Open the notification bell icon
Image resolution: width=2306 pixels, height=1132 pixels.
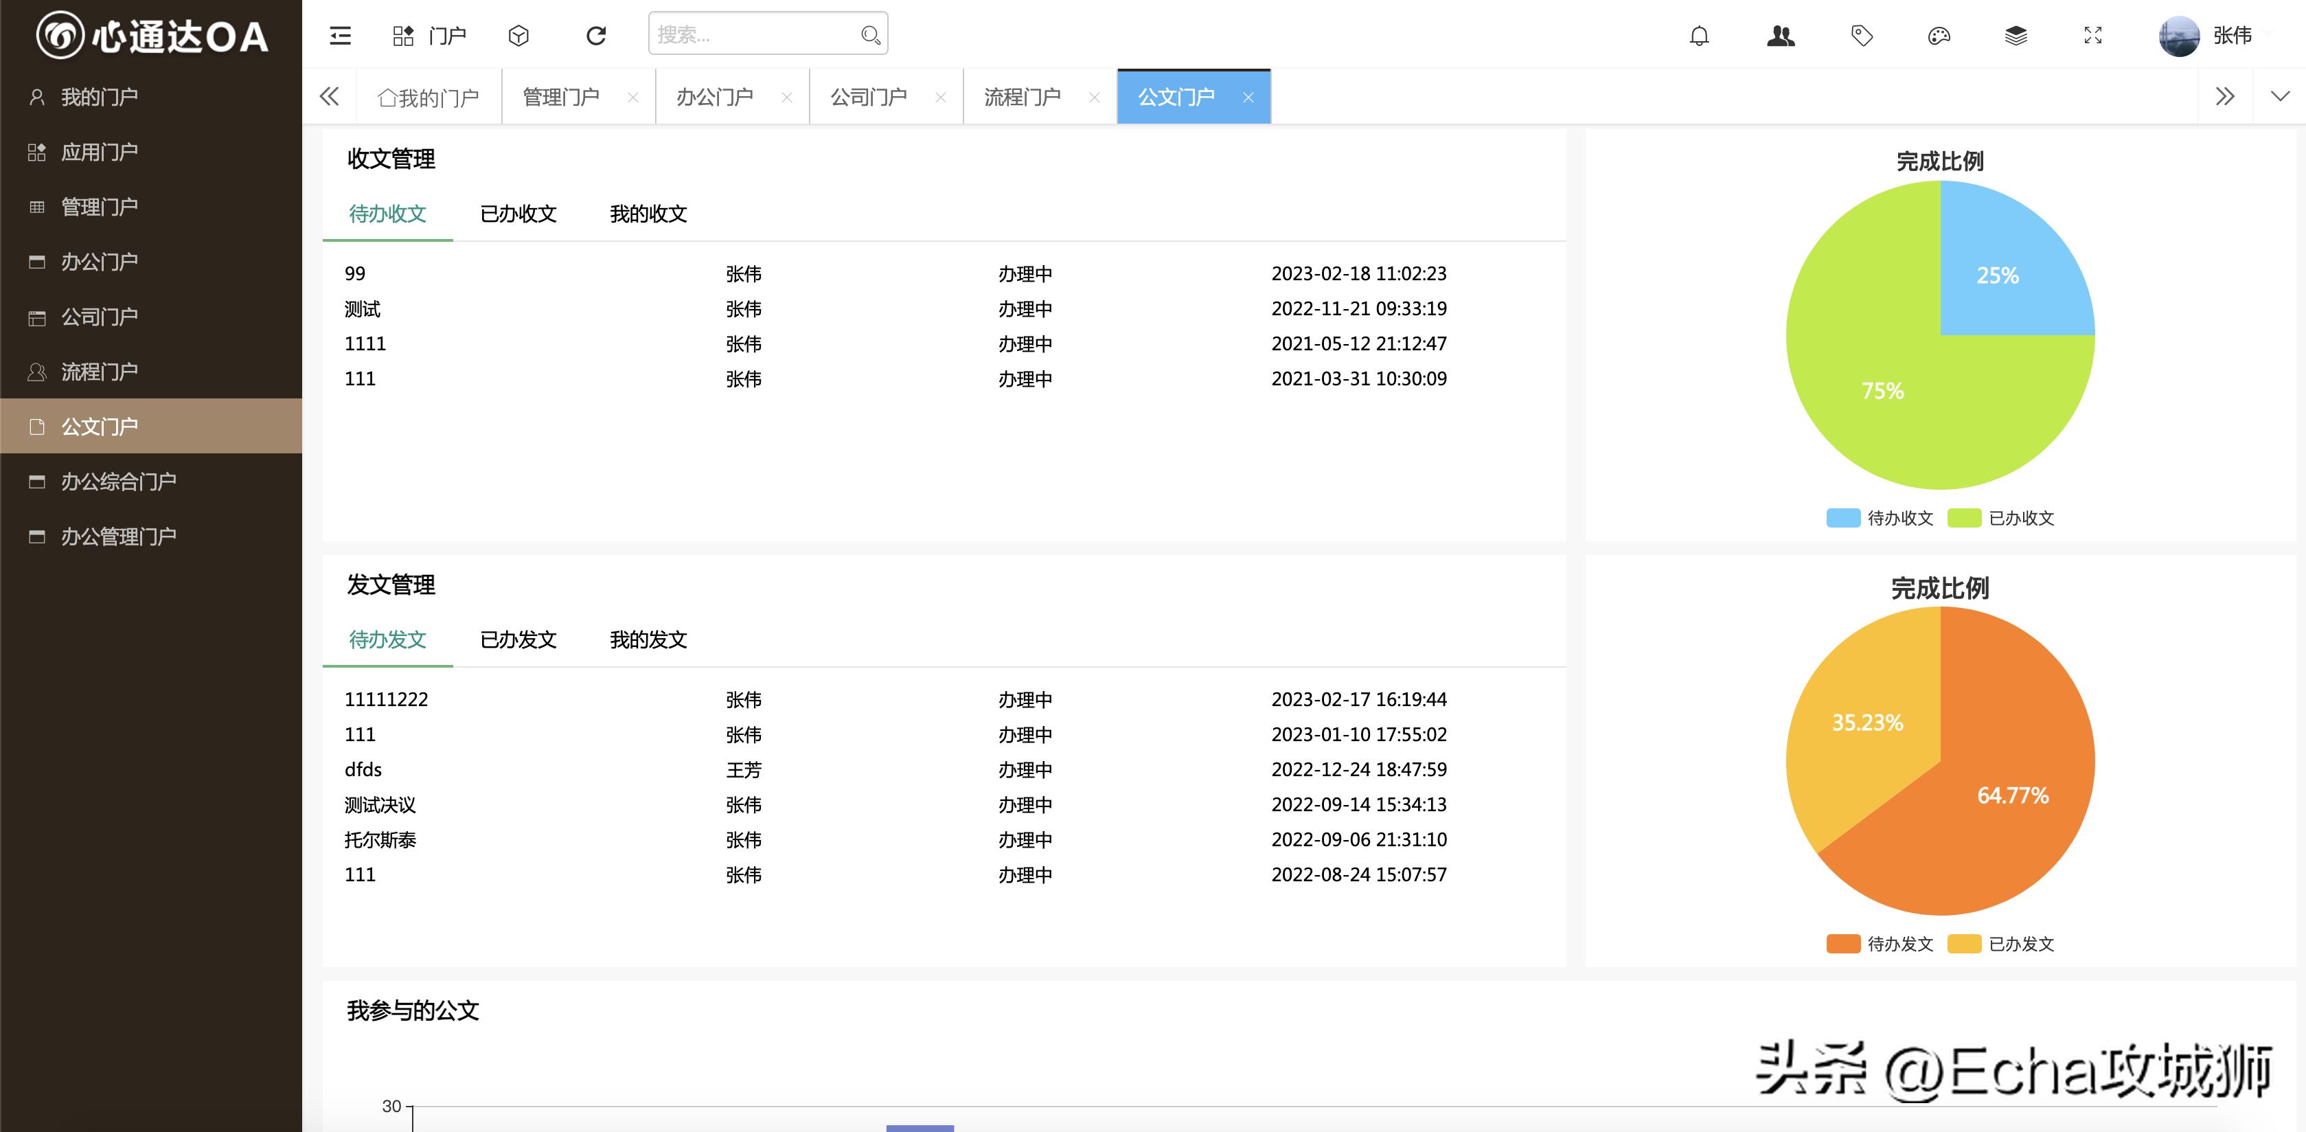pos(1699,35)
